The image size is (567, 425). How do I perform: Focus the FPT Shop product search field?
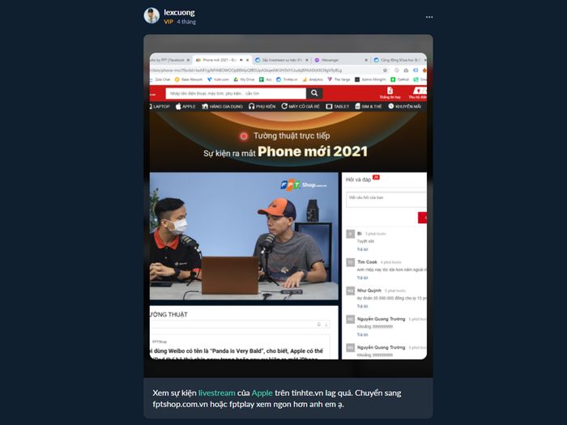pyautogui.click(x=236, y=93)
